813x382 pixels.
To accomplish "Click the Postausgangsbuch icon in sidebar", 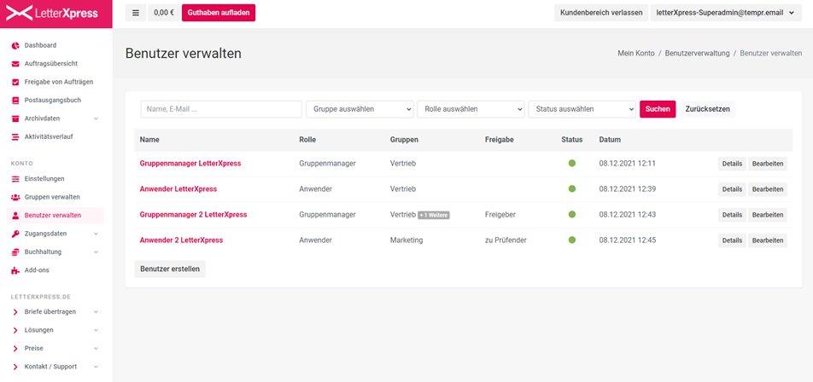I will [x=15, y=101].
